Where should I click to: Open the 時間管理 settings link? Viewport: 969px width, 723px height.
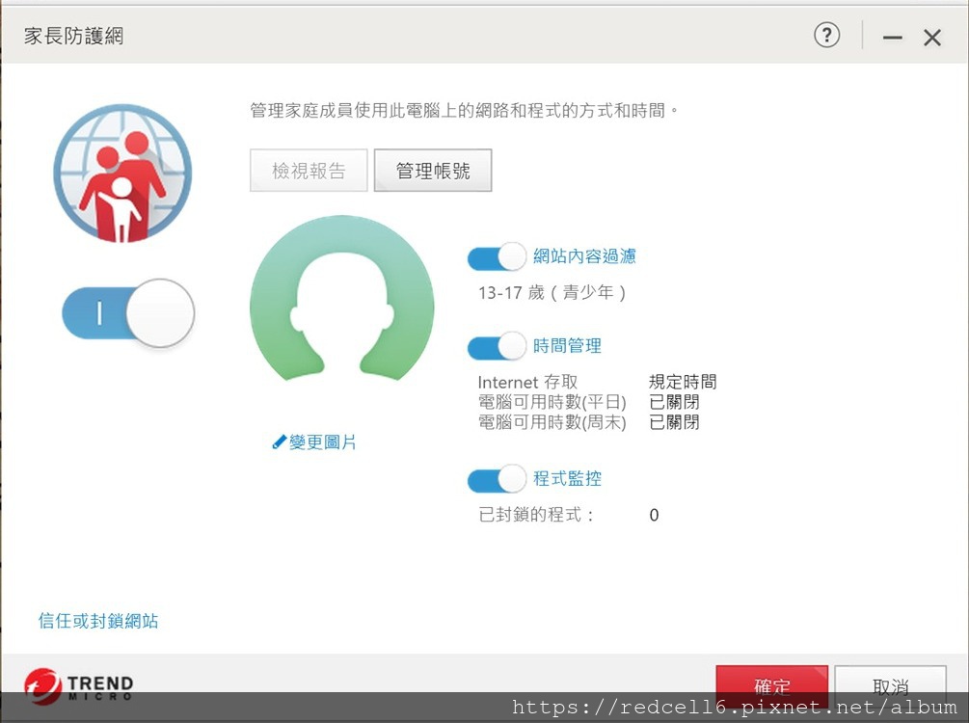(567, 345)
